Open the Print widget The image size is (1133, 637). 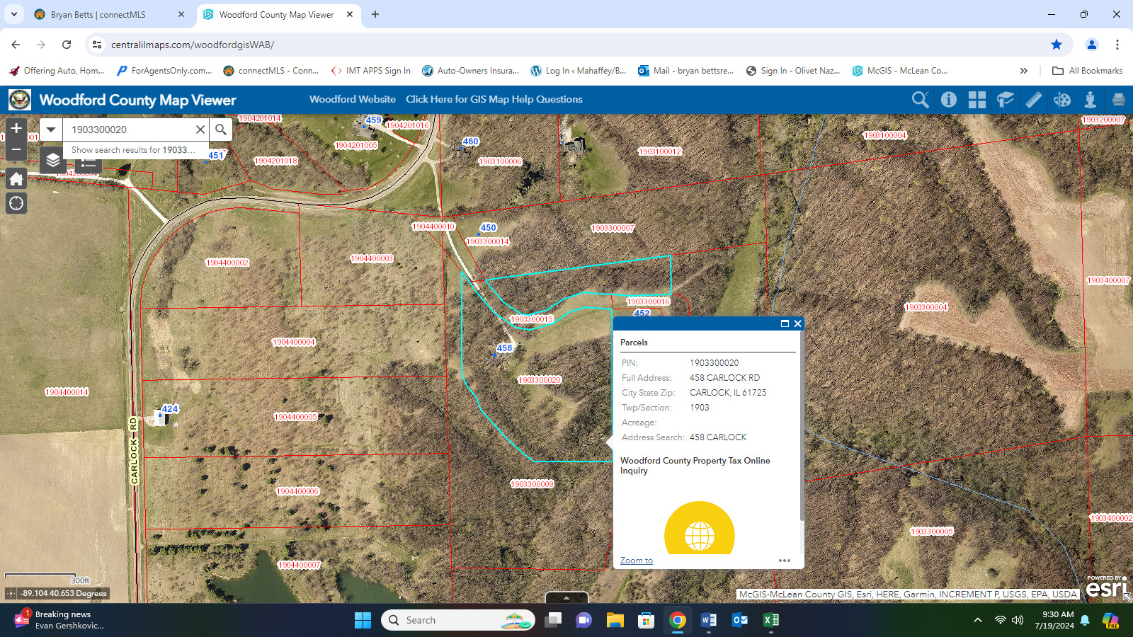coord(1118,100)
